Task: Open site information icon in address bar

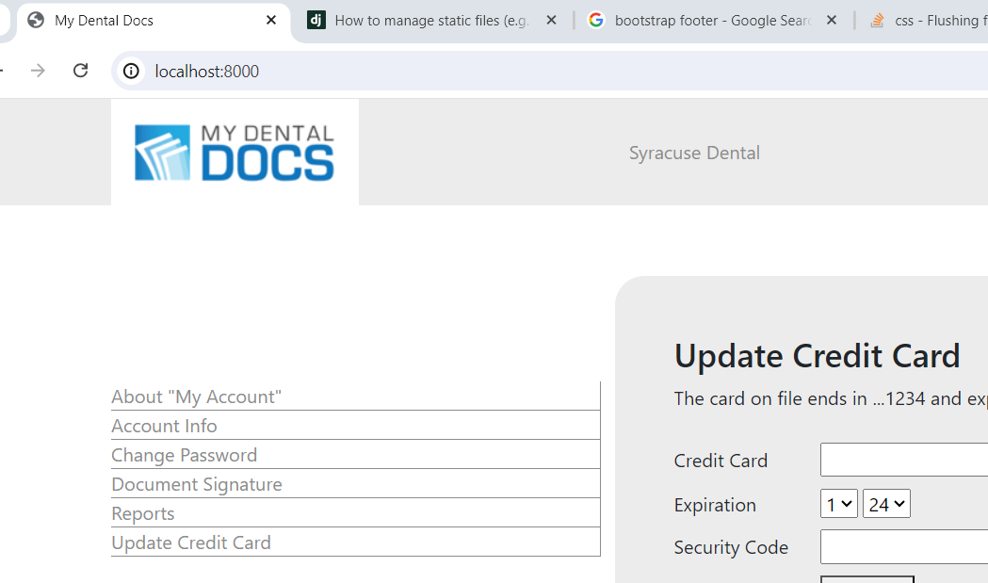Action: click(132, 71)
